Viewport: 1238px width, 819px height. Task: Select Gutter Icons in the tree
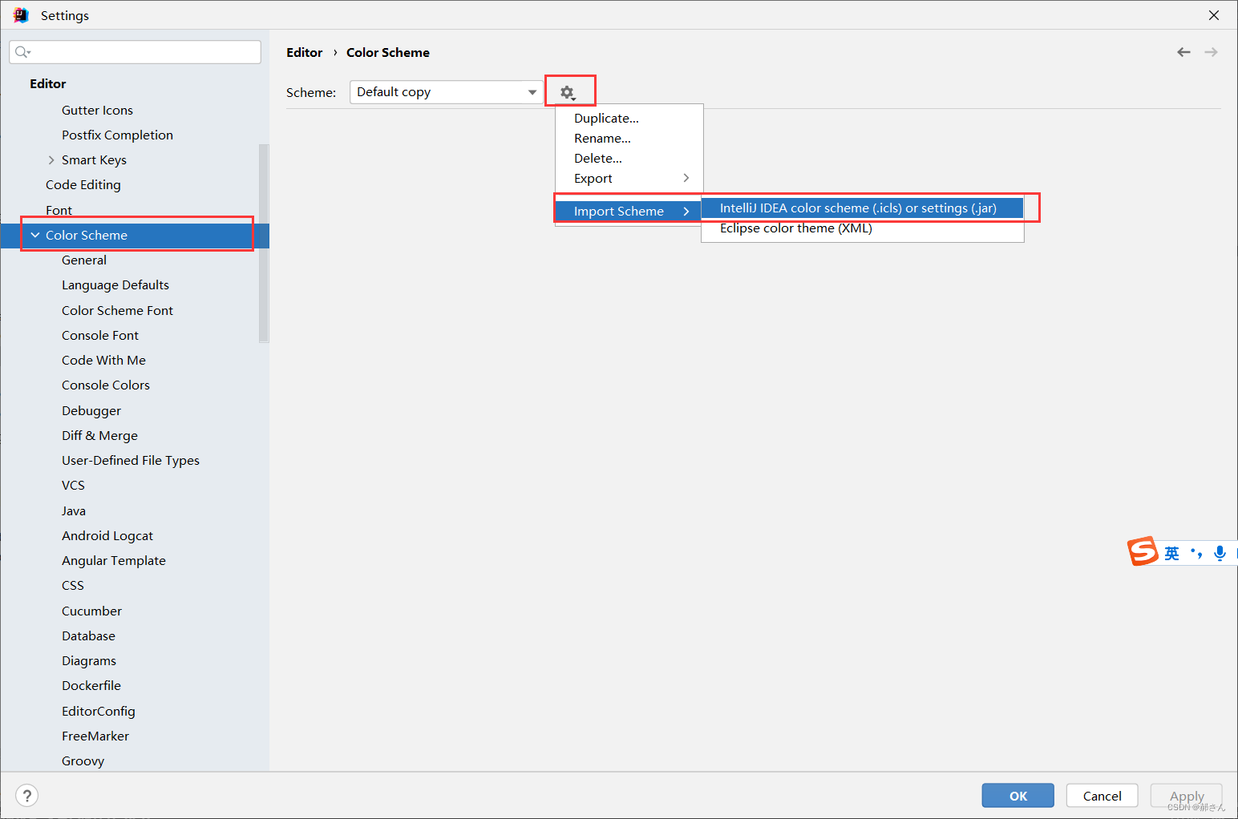pyautogui.click(x=97, y=110)
